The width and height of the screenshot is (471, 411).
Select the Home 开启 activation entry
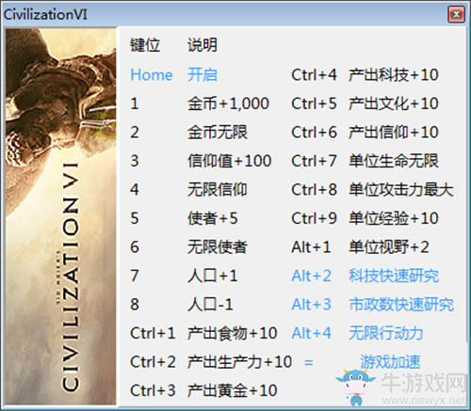coord(173,75)
